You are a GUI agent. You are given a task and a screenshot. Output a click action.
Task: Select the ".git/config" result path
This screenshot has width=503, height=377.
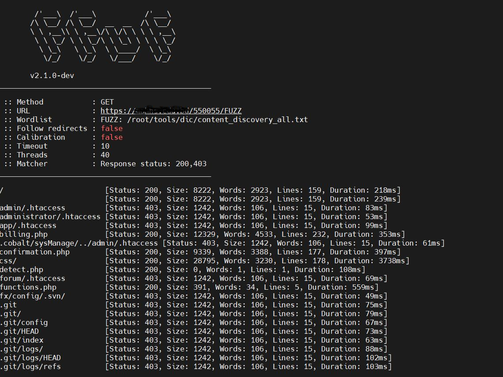(24, 322)
